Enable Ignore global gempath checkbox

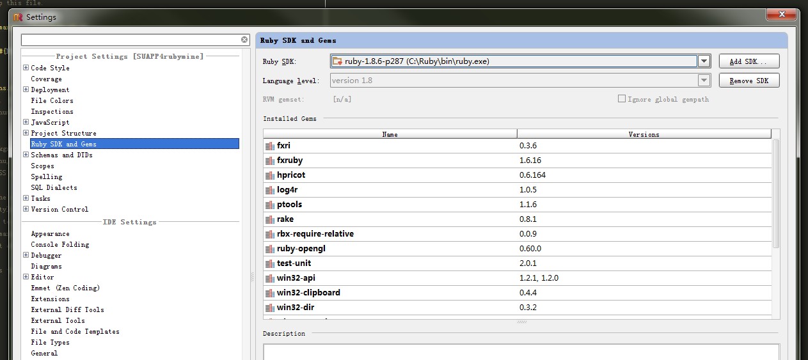click(x=621, y=99)
